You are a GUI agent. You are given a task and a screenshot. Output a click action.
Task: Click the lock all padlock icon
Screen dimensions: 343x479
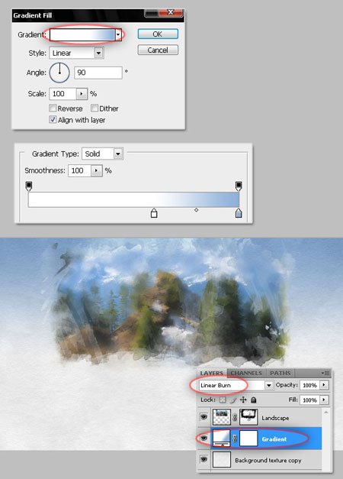[x=253, y=400]
